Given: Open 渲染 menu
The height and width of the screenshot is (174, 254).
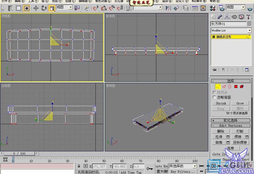Looking at the screenshot, I should coord(167,1).
